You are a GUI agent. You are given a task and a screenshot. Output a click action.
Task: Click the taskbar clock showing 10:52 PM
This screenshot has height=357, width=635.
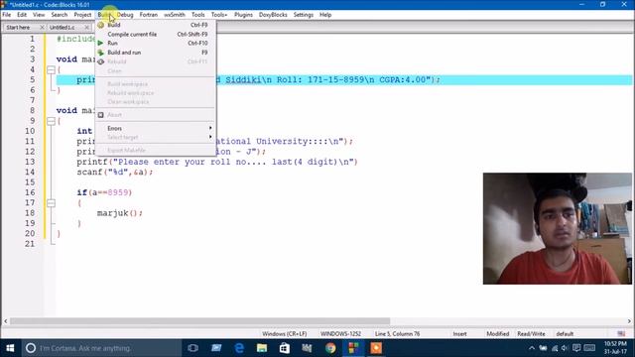pos(615,348)
